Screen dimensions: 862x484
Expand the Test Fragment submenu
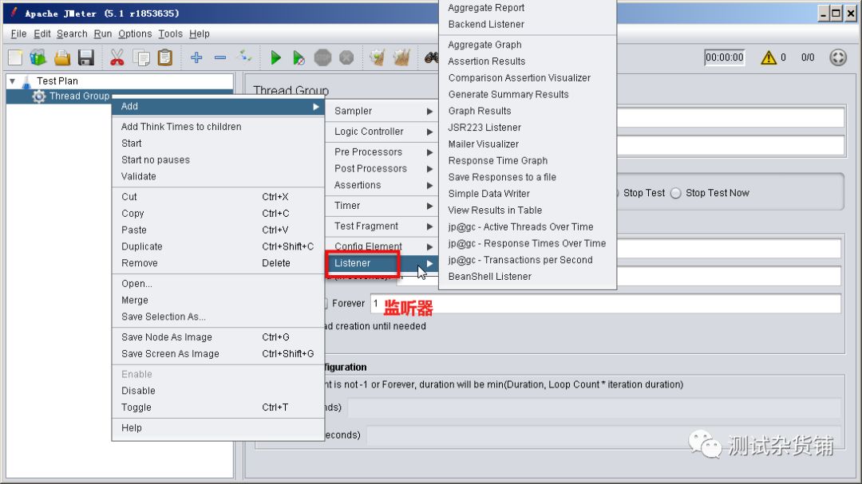pyautogui.click(x=382, y=226)
